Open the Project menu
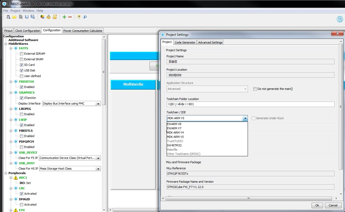The height and width of the screenshot is (212, 345). pyautogui.click(x=15, y=11)
